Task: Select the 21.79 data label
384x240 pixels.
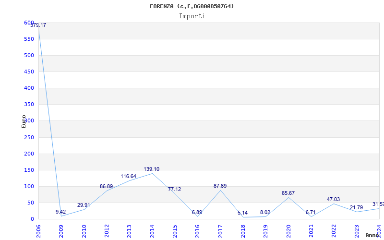Action: (x=356, y=208)
